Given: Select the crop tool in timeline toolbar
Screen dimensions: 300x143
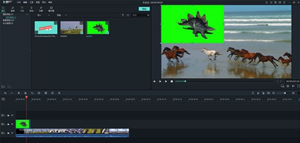Looking at the screenshot, I should coord(32,93).
